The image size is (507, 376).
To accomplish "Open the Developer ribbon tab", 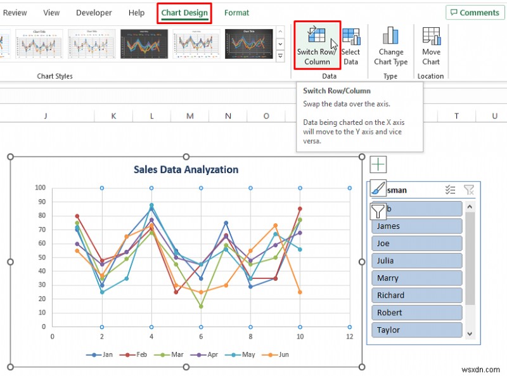I will click(94, 12).
